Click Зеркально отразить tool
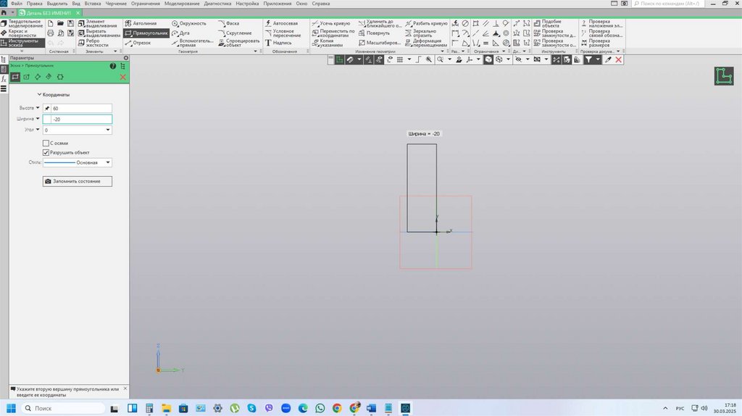The width and height of the screenshot is (742, 416). tap(421, 33)
